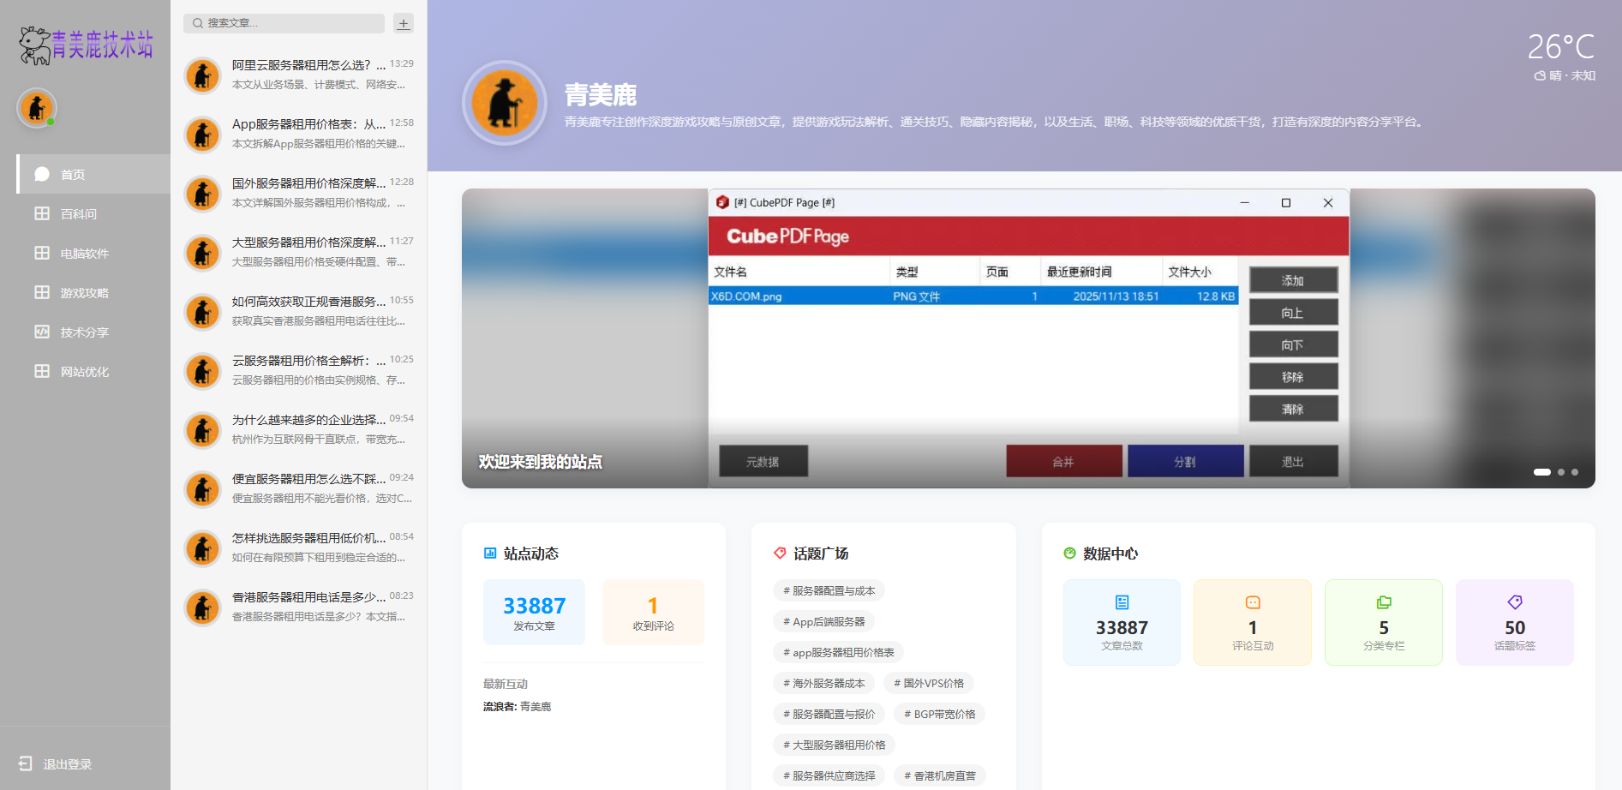Open article 为什么越来越多的企业选择
This screenshot has width=1622, height=790.
(x=298, y=429)
